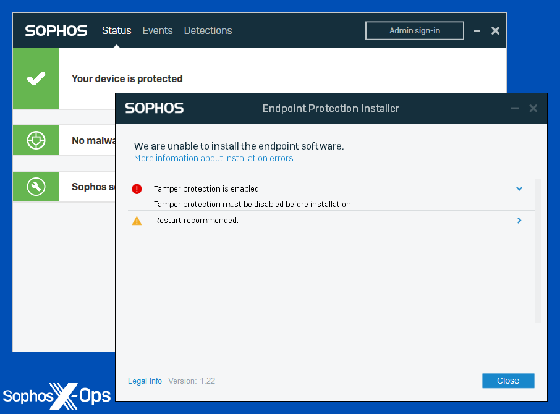Expand the restart recommended item

pos(519,220)
